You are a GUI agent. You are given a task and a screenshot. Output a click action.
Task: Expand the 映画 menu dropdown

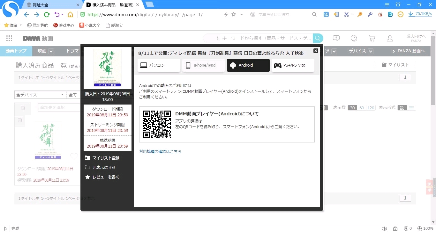point(51,51)
